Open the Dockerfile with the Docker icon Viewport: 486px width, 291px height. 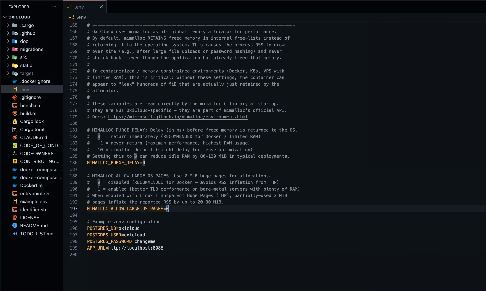tap(31, 185)
